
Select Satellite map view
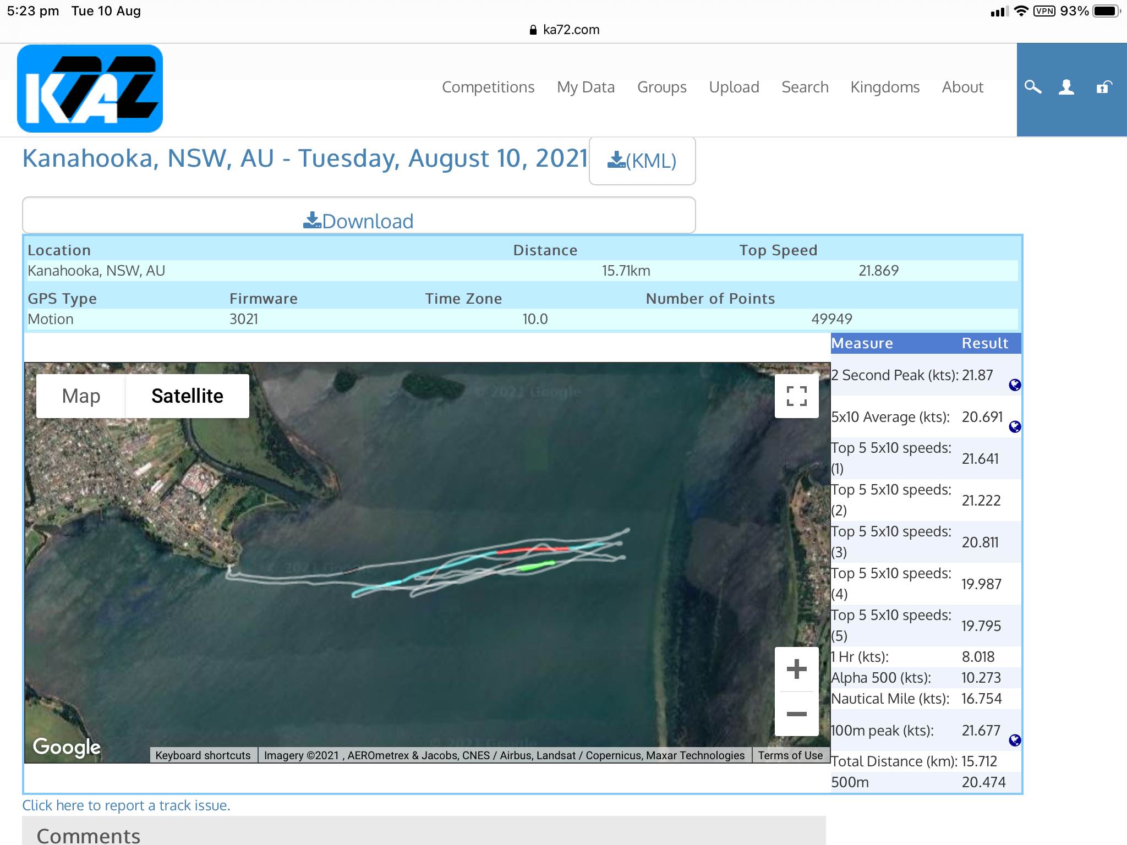(x=187, y=396)
